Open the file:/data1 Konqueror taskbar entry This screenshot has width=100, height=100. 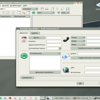click(x=62, y=98)
